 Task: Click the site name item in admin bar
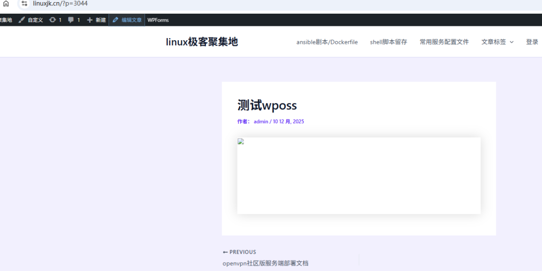click(x=5, y=20)
